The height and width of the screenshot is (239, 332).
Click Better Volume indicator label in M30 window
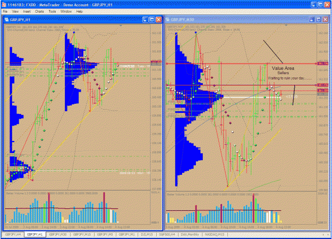(213, 194)
